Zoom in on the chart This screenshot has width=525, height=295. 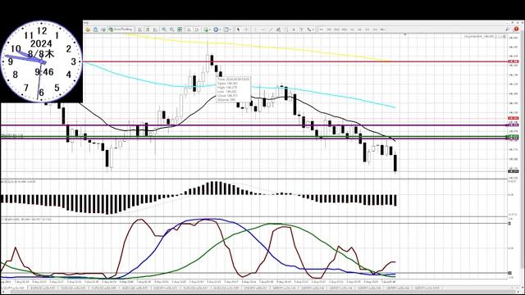coord(164,29)
